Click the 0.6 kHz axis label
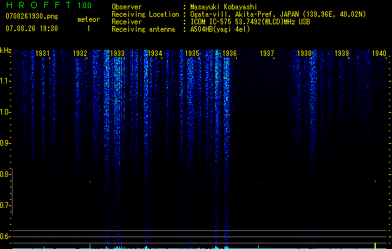The height and width of the screenshot is (249, 392). coord(4,237)
